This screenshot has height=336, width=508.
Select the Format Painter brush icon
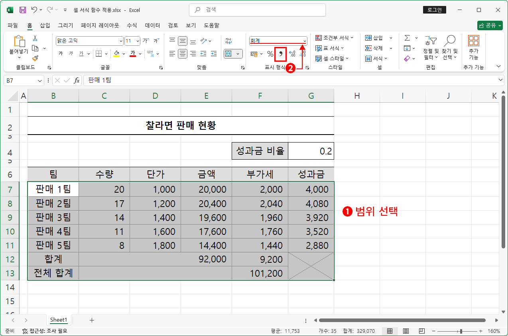tap(35, 58)
